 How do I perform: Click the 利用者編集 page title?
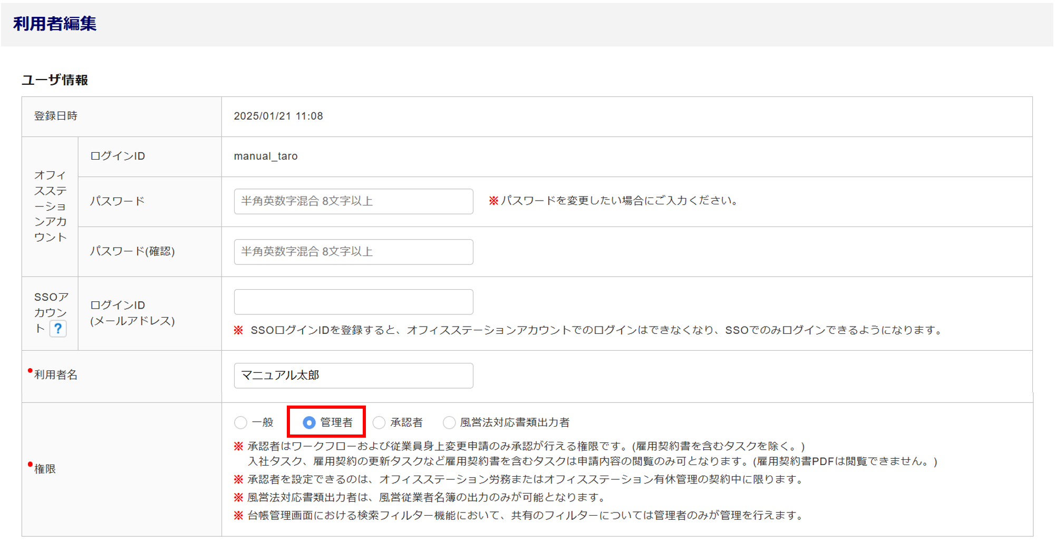55,24
